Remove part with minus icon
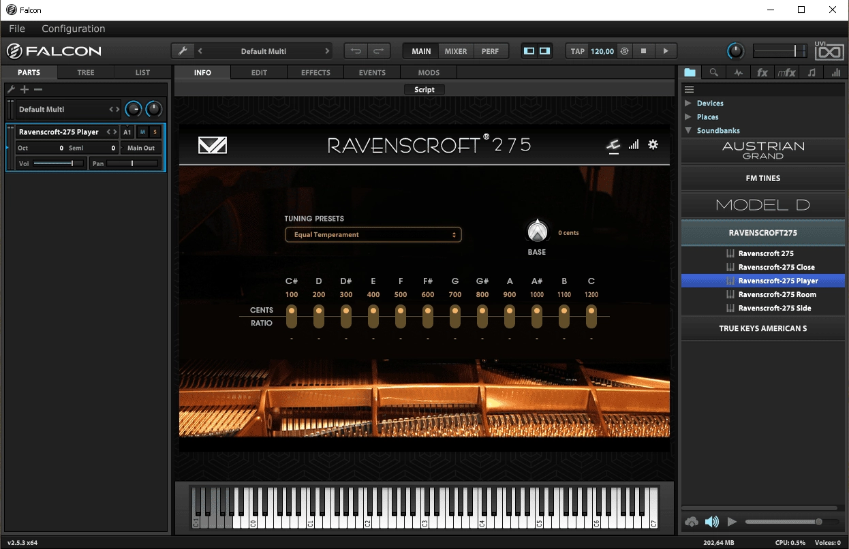 [38, 89]
